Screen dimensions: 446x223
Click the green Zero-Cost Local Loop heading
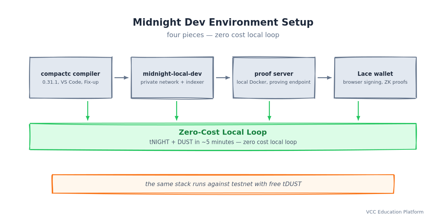point(223,132)
